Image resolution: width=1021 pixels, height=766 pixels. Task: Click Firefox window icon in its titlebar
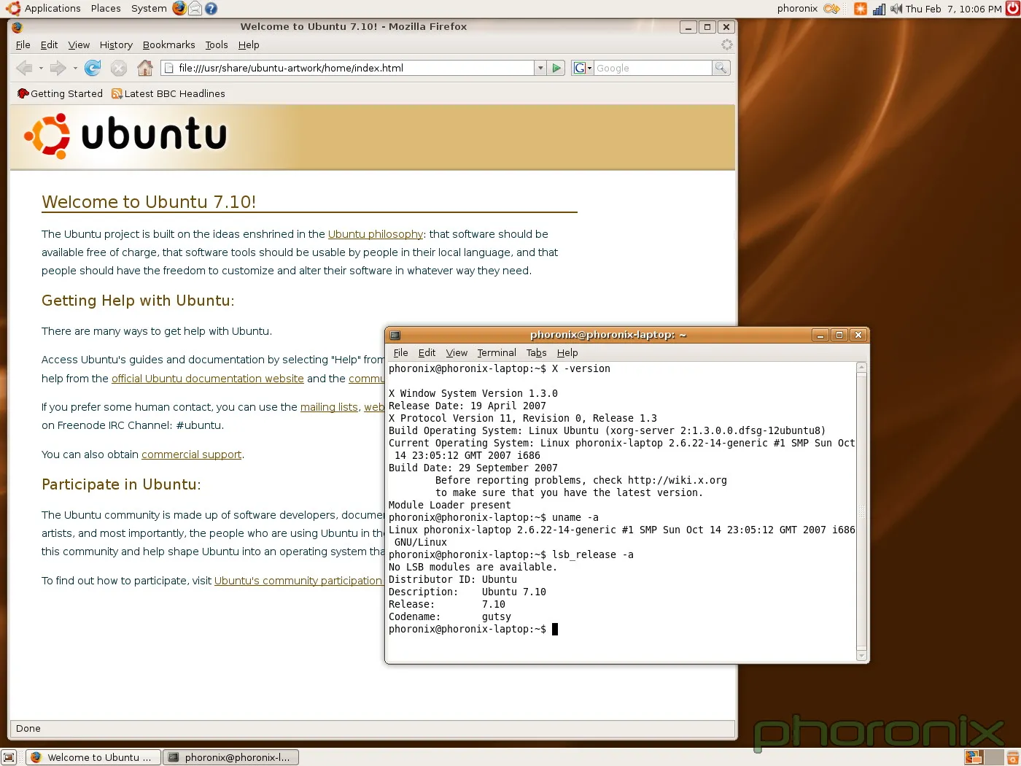tap(18, 27)
